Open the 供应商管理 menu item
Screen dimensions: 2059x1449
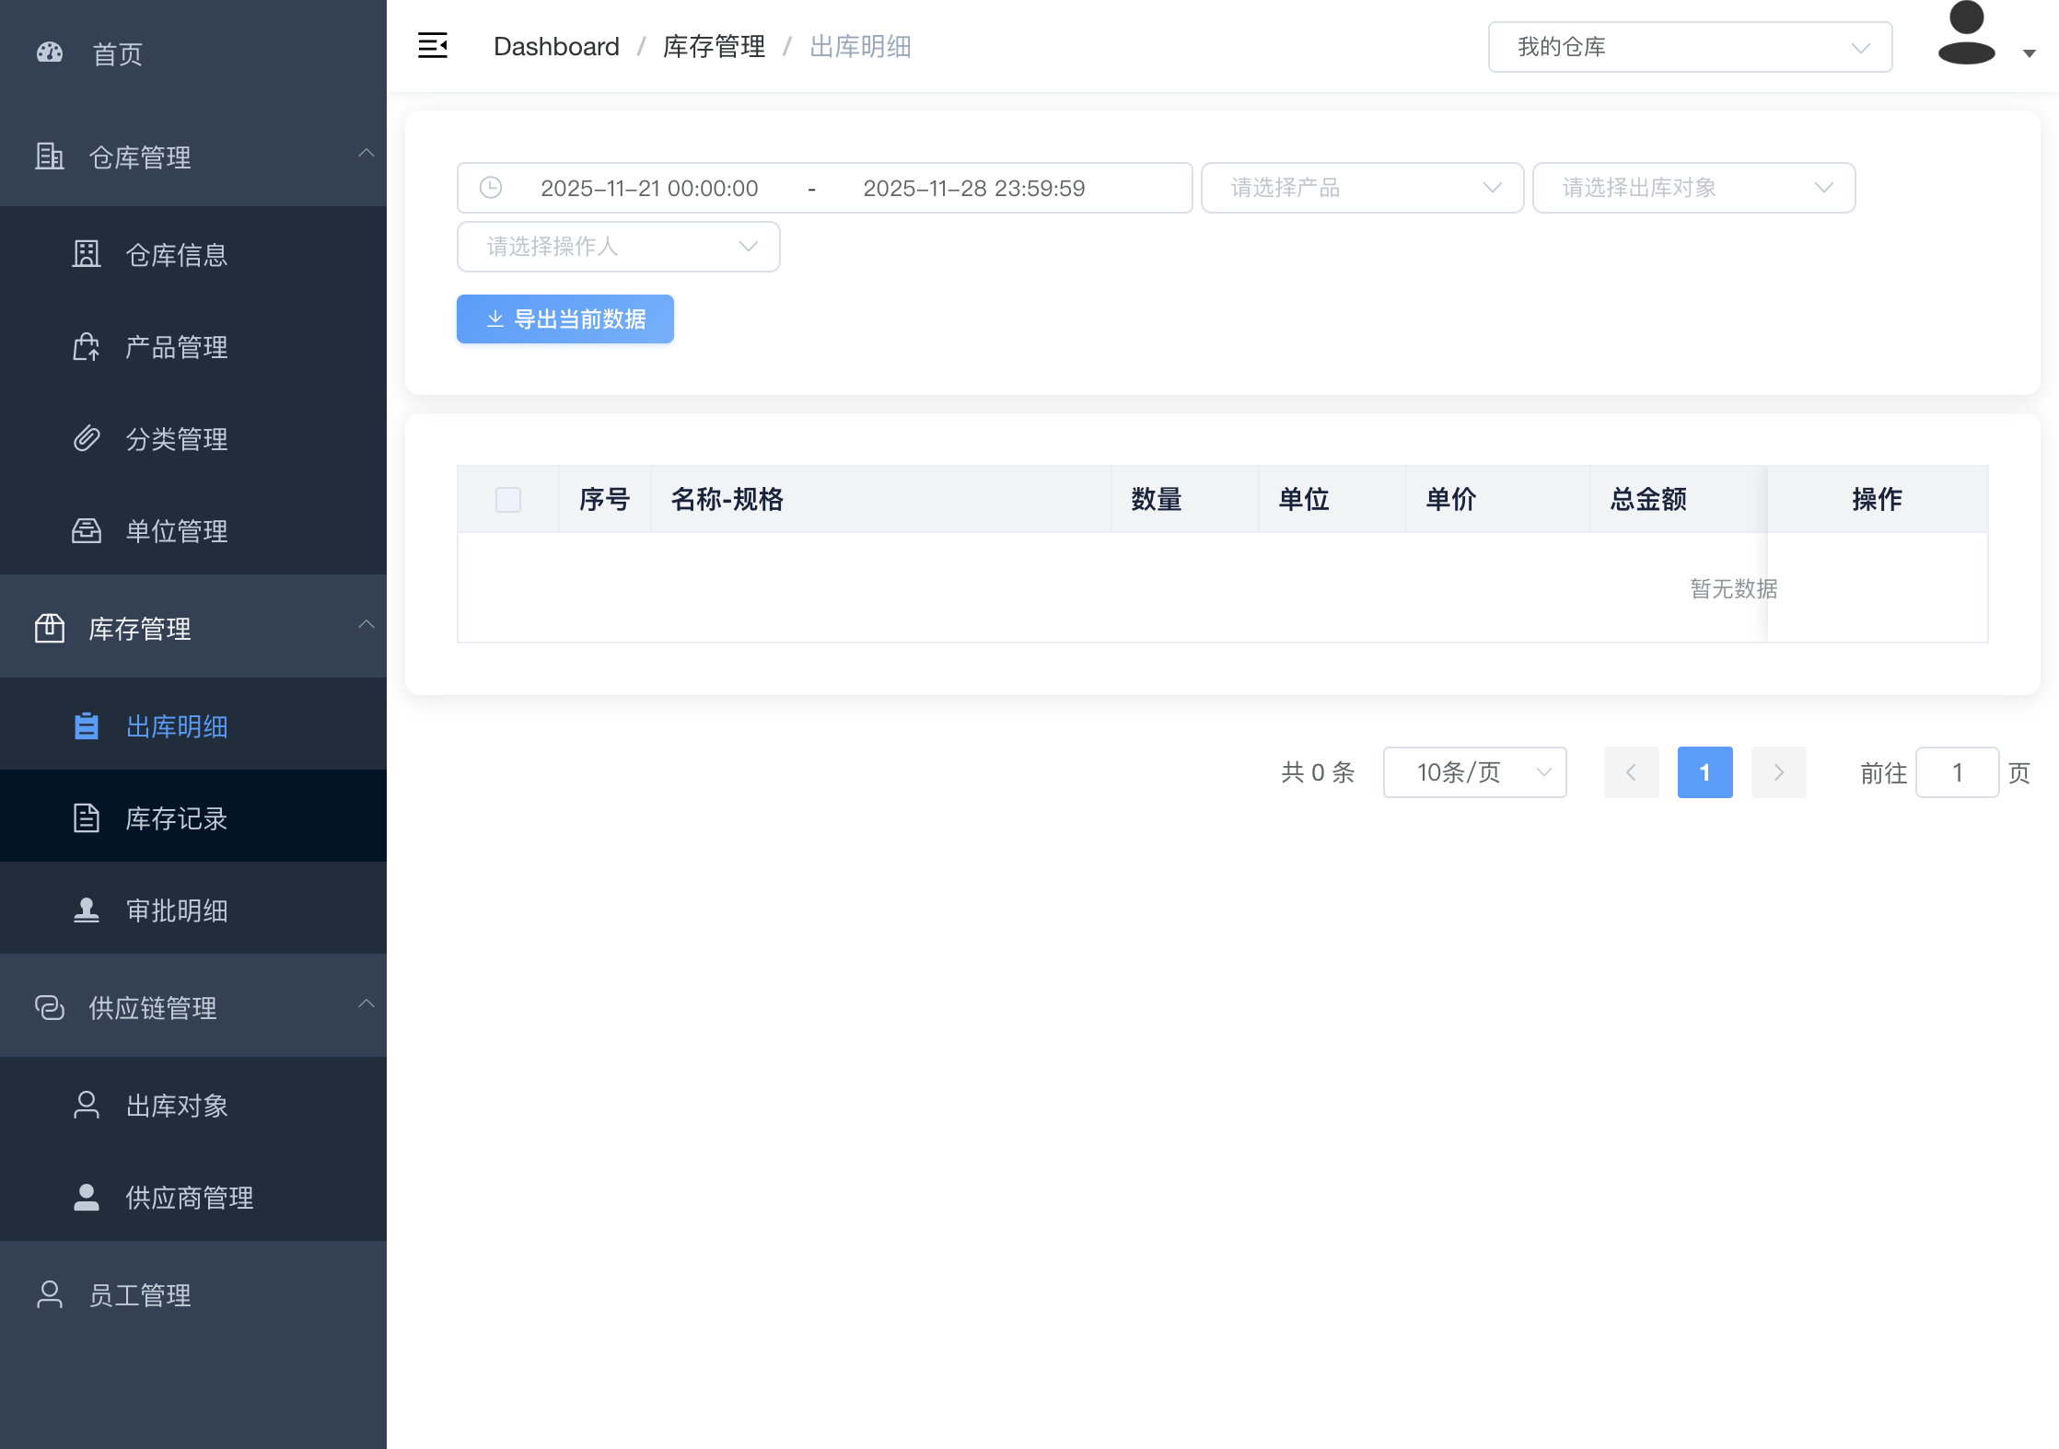click(x=190, y=1198)
